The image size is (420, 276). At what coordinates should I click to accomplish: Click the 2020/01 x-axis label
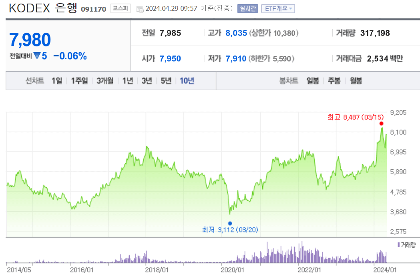(x=233, y=270)
